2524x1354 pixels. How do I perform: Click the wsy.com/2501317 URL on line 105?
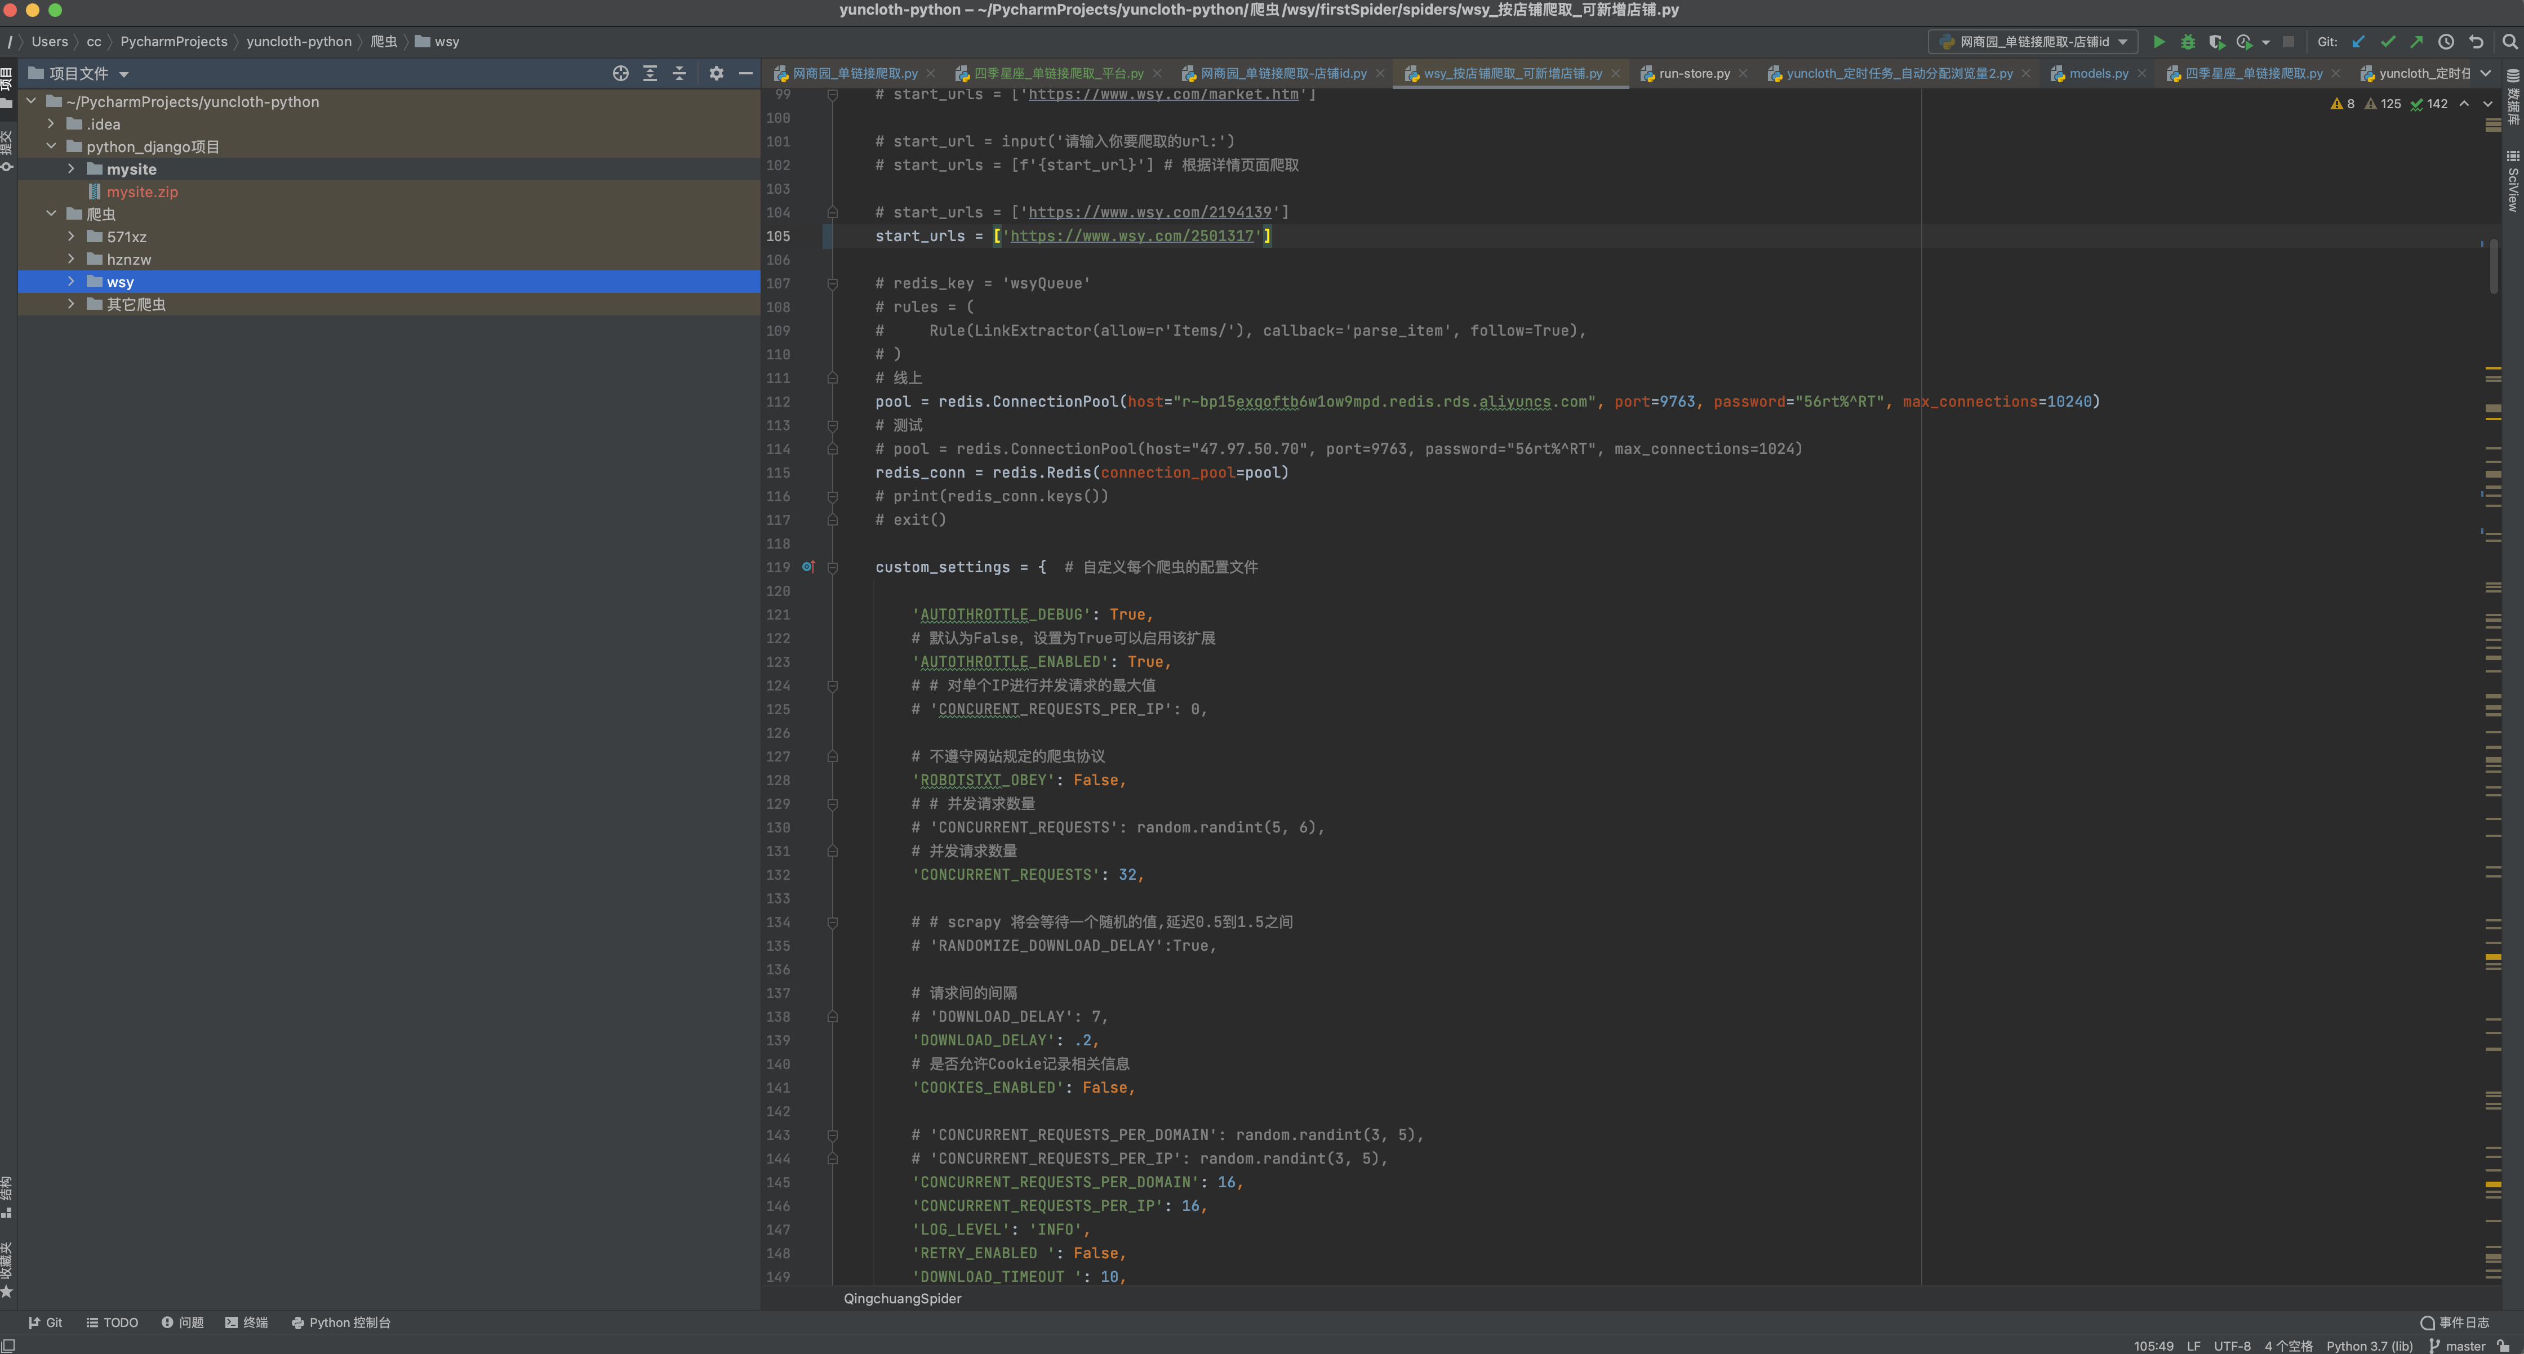tap(1132, 236)
